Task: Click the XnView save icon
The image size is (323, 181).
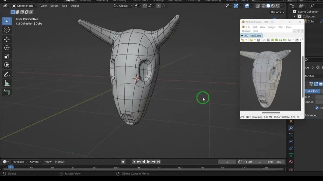Action: 259,40
